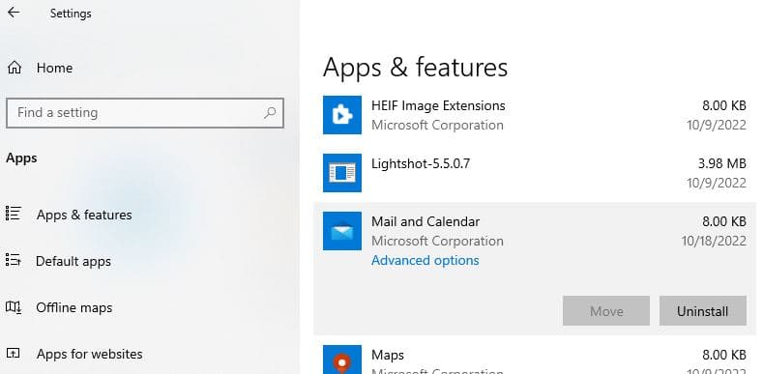The image size is (763, 374).
Task: Click the search magnifier in Find a setting
Action: [270, 113]
